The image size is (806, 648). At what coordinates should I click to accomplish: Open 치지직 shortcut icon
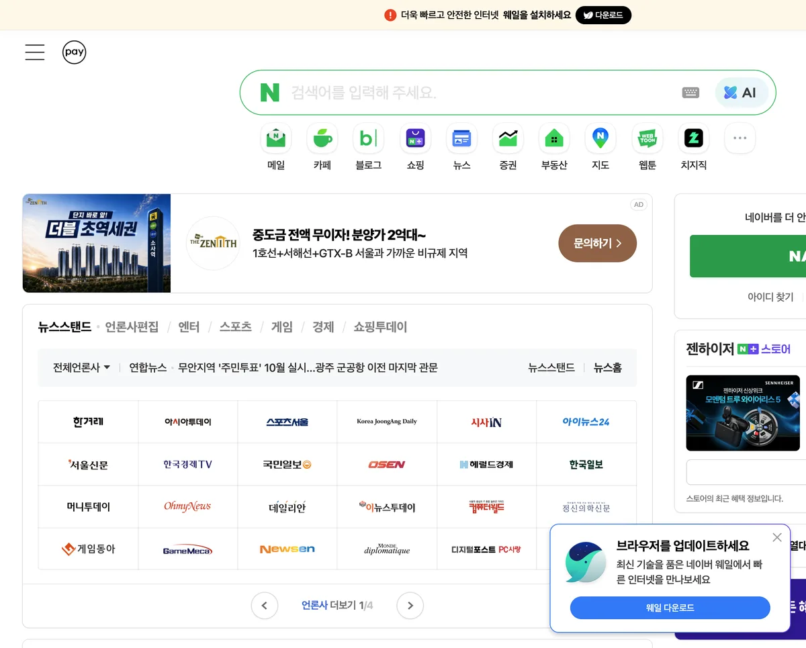pyautogui.click(x=693, y=139)
